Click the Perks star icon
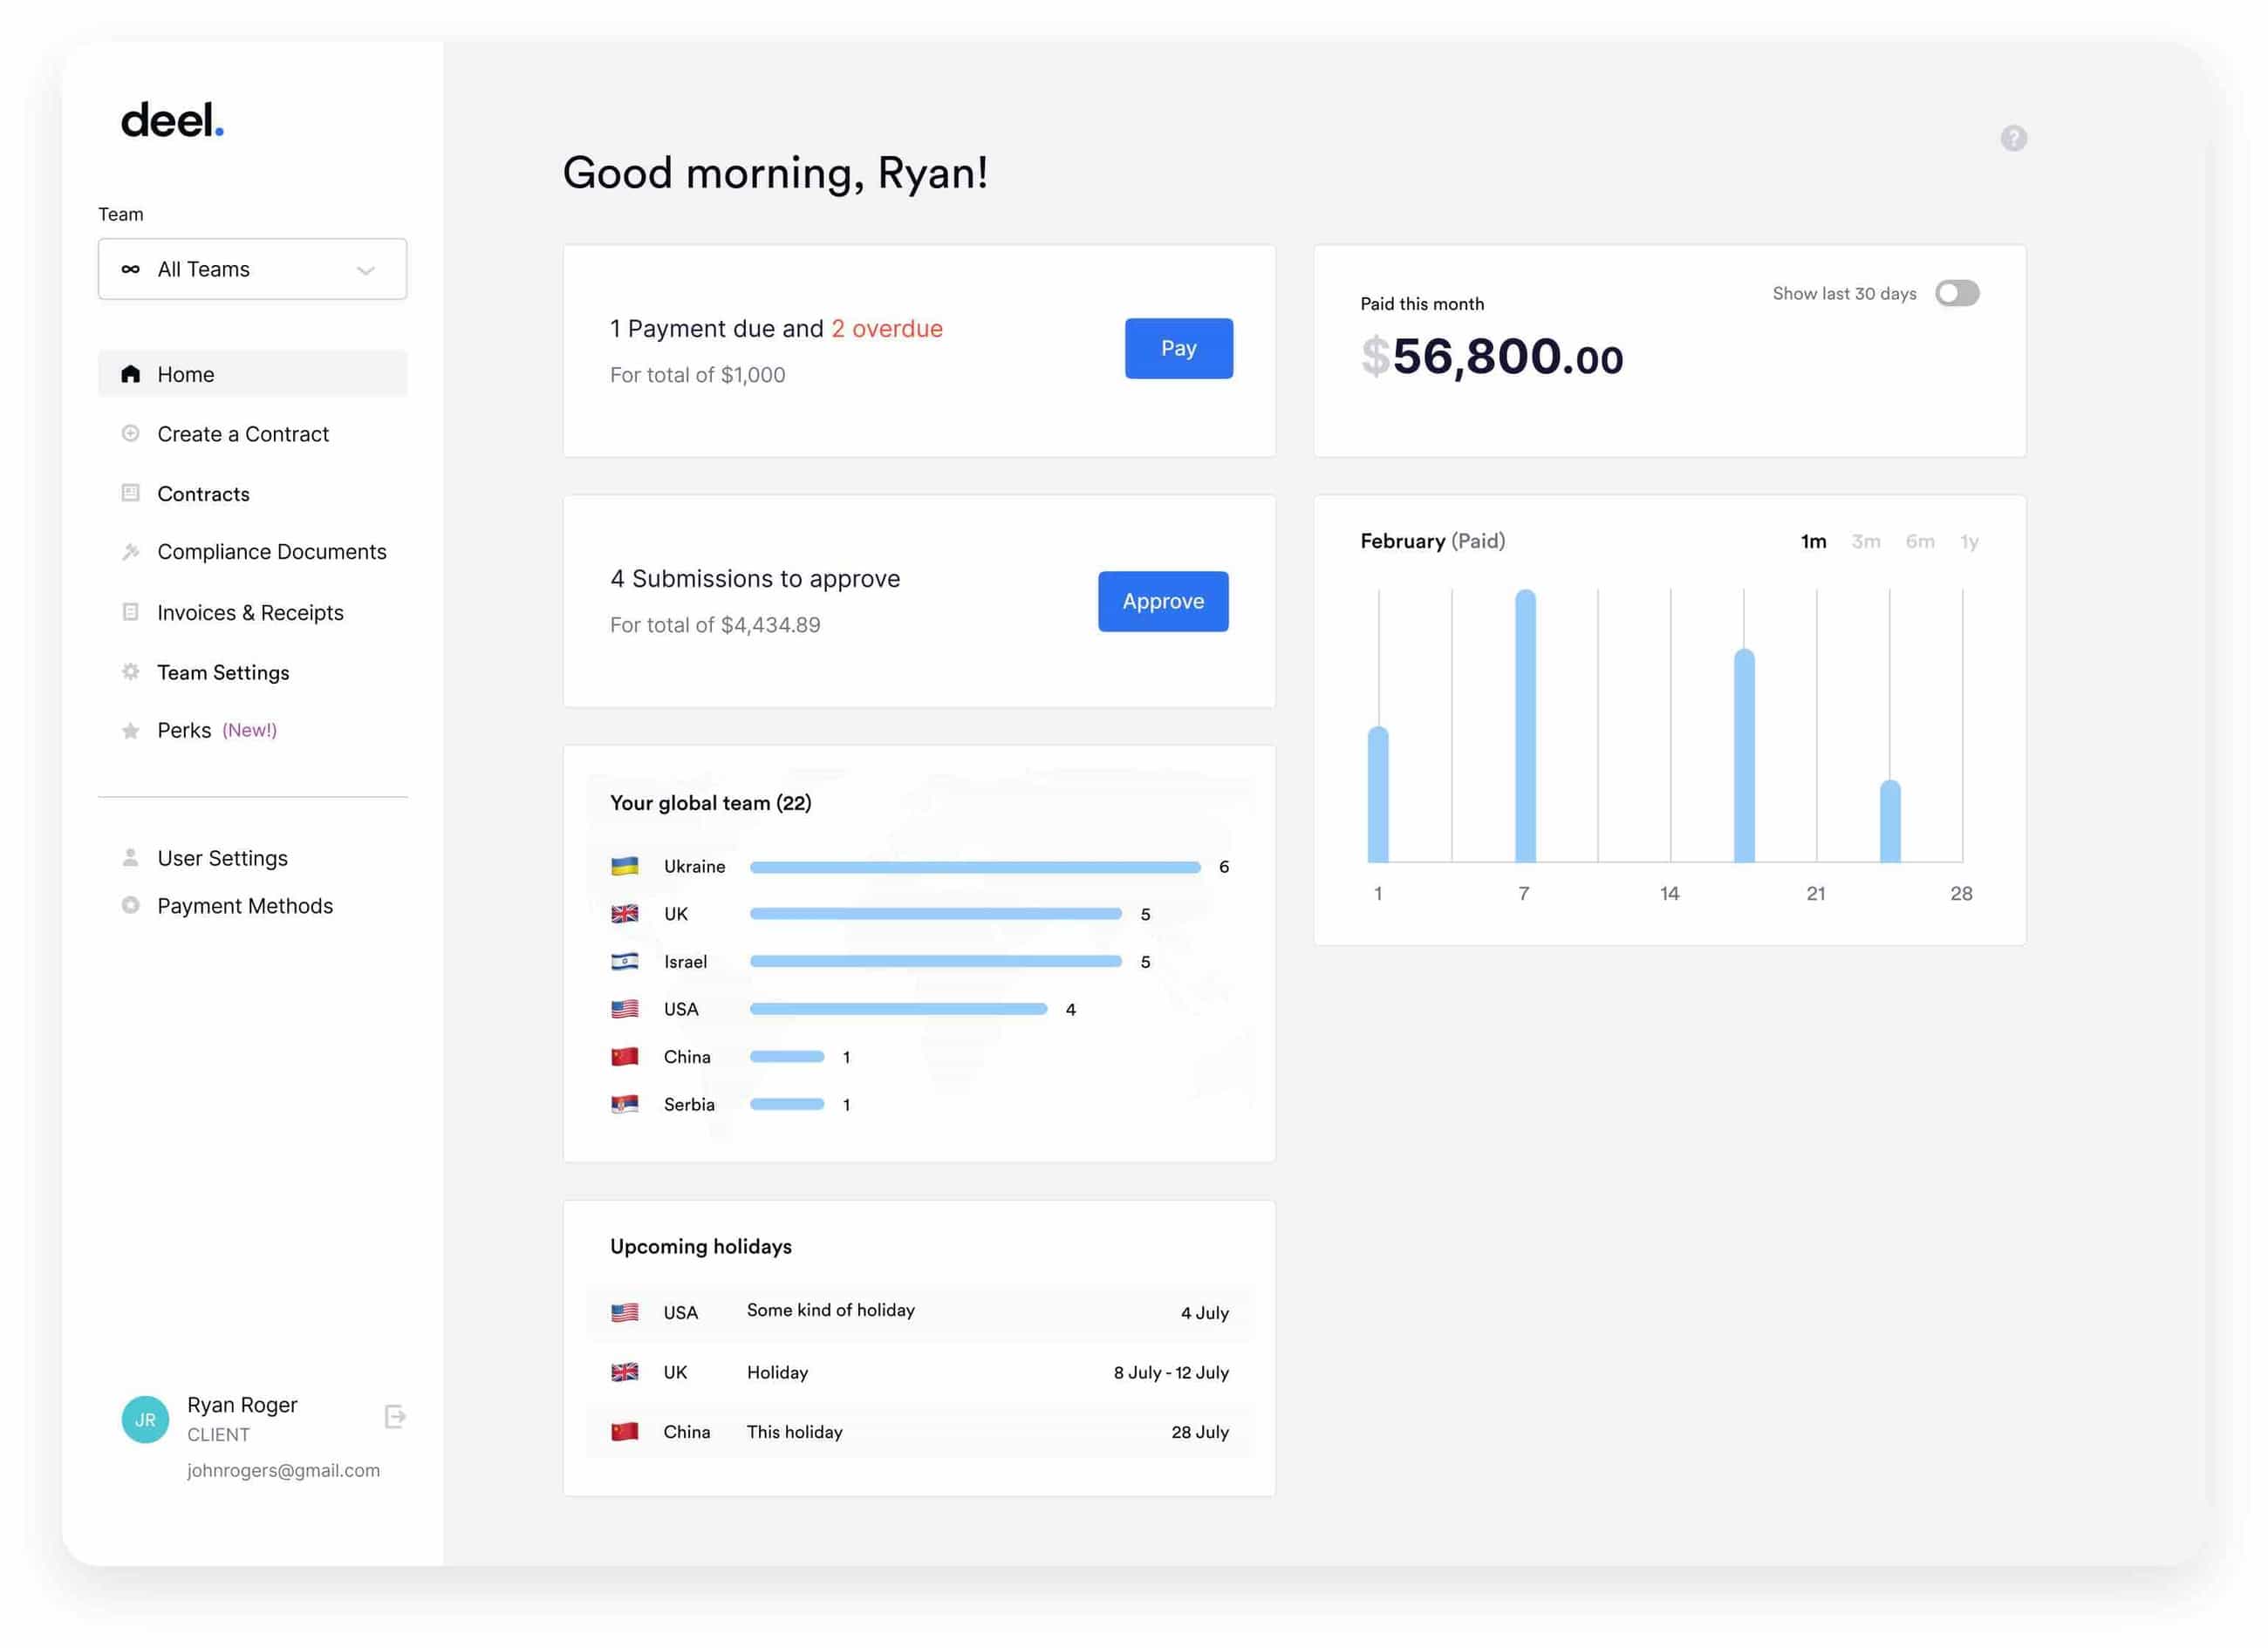The height and width of the screenshot is (1648, 2268). point(131,730)
